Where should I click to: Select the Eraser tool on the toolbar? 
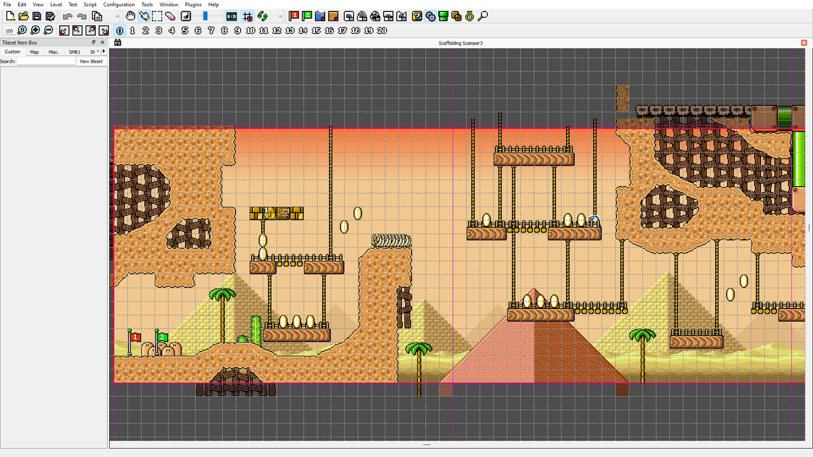(x=170, y=17)
